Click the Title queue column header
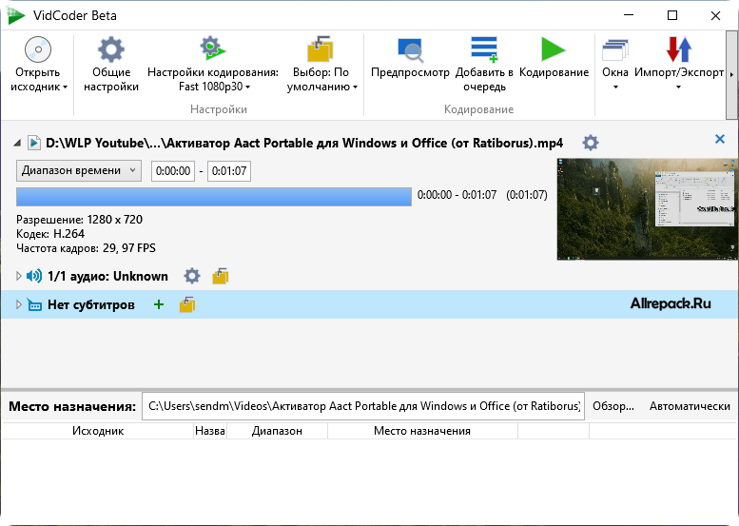Screen dimensions: 739x526 pyautogui.click(x=210, y=431)
